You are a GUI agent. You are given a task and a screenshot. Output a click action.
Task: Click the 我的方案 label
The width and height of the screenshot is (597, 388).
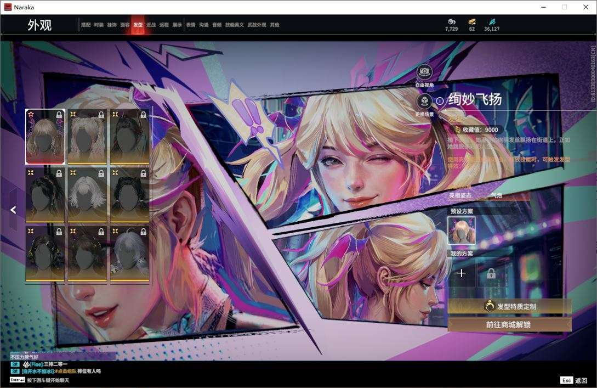pos(462,254)
